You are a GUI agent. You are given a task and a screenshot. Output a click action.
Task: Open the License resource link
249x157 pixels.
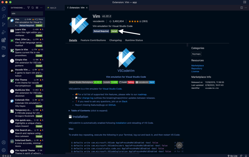pos(195,71)
